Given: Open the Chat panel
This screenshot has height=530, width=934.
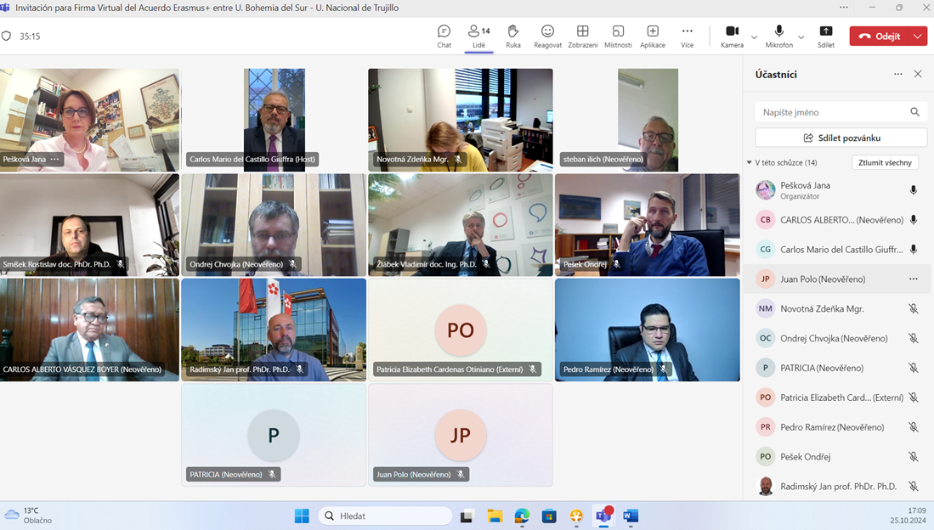Looking at the screenshot, I should (x=444, y=37).
